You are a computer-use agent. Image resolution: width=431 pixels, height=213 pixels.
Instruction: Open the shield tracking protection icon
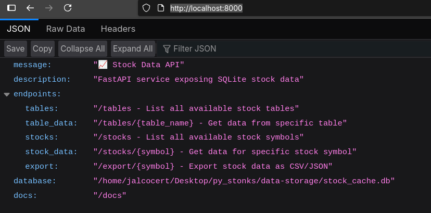146,8
